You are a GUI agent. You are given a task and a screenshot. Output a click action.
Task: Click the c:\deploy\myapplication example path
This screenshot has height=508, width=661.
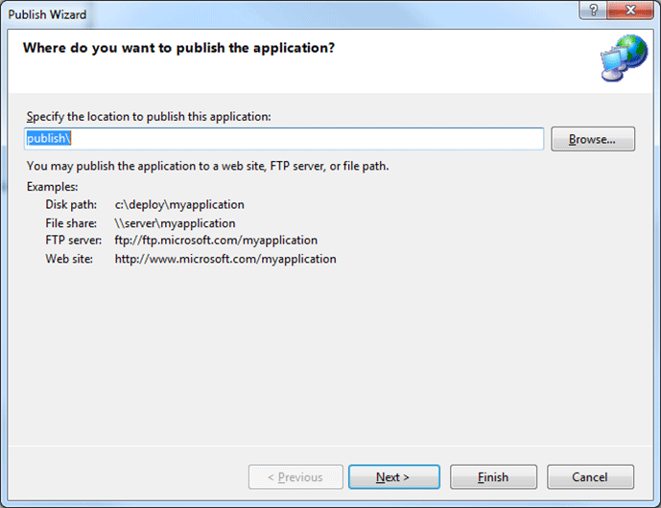pyautogui.click(x=179, y=205)
